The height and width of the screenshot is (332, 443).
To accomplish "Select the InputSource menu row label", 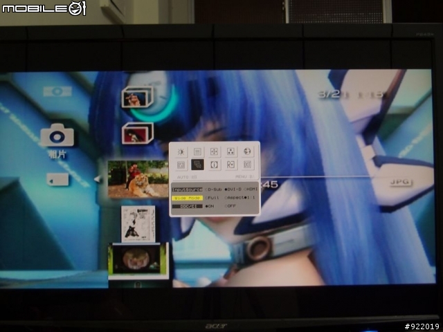I will click(x=188, y=190).
